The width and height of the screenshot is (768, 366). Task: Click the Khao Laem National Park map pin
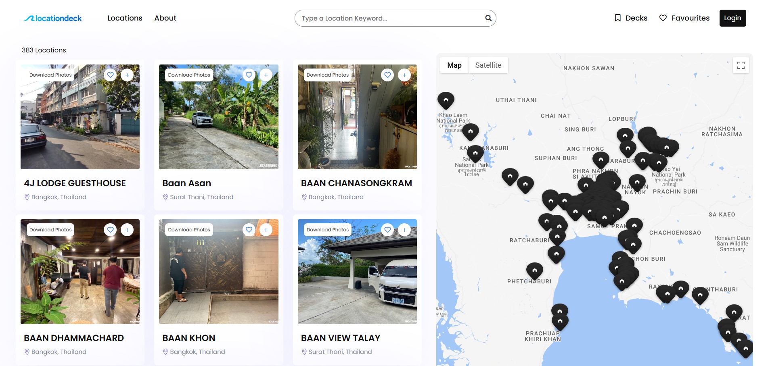click(x=446, y=100)
